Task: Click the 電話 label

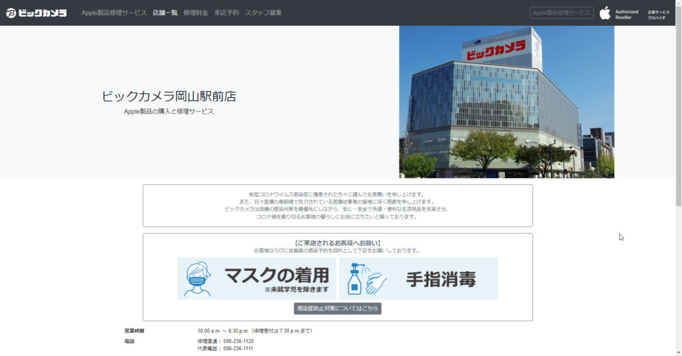Action: click(129, 341)
